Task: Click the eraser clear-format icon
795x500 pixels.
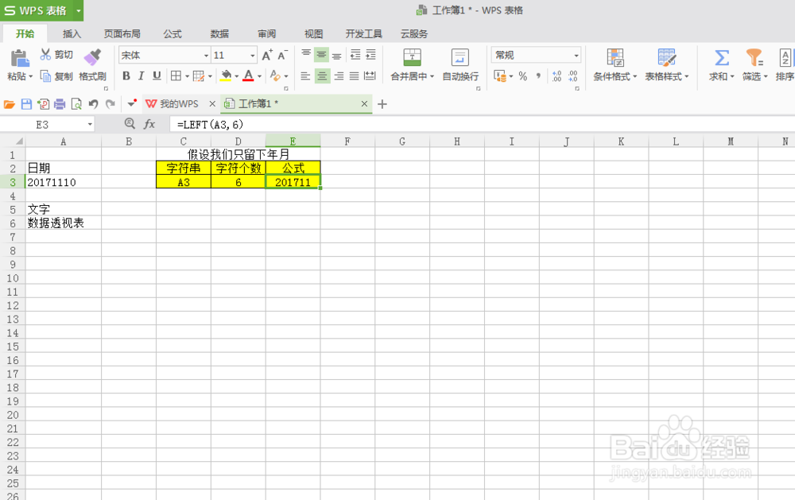Action: click(x=275, y=76)
